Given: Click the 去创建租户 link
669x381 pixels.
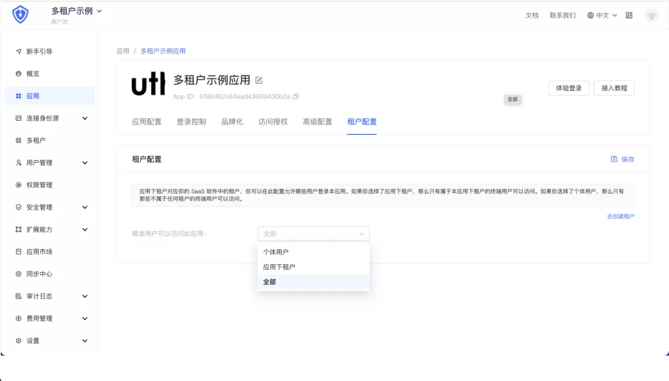Looking at the screenshot, I should [x=620, y=216].
